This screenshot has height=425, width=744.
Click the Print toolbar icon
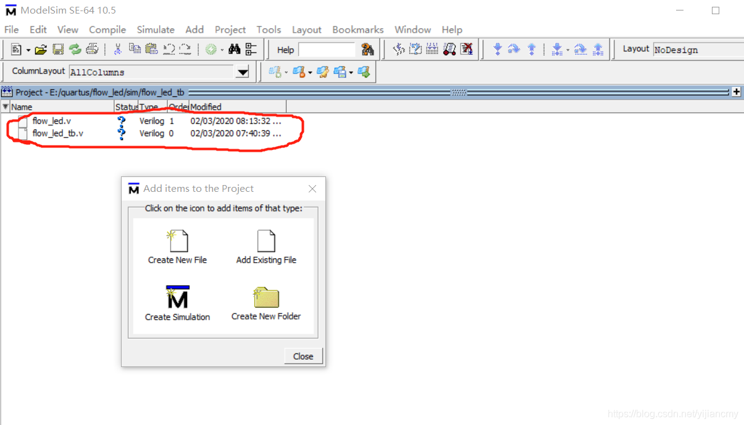[x=92, y=49]
